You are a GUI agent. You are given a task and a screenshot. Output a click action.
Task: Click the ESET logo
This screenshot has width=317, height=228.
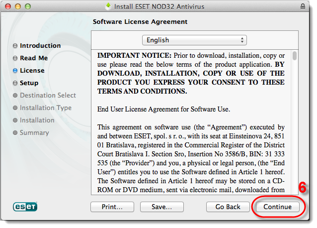[25, 207]
